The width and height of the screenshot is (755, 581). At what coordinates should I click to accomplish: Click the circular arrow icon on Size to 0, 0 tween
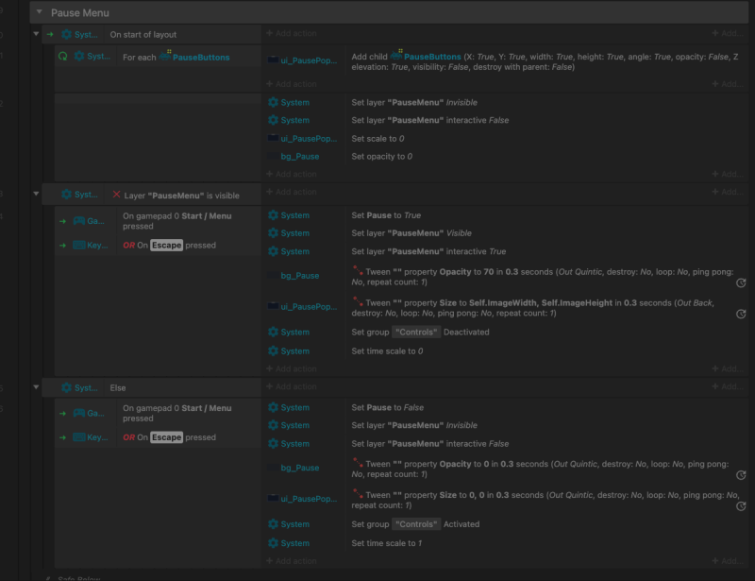tap(741, 505)
